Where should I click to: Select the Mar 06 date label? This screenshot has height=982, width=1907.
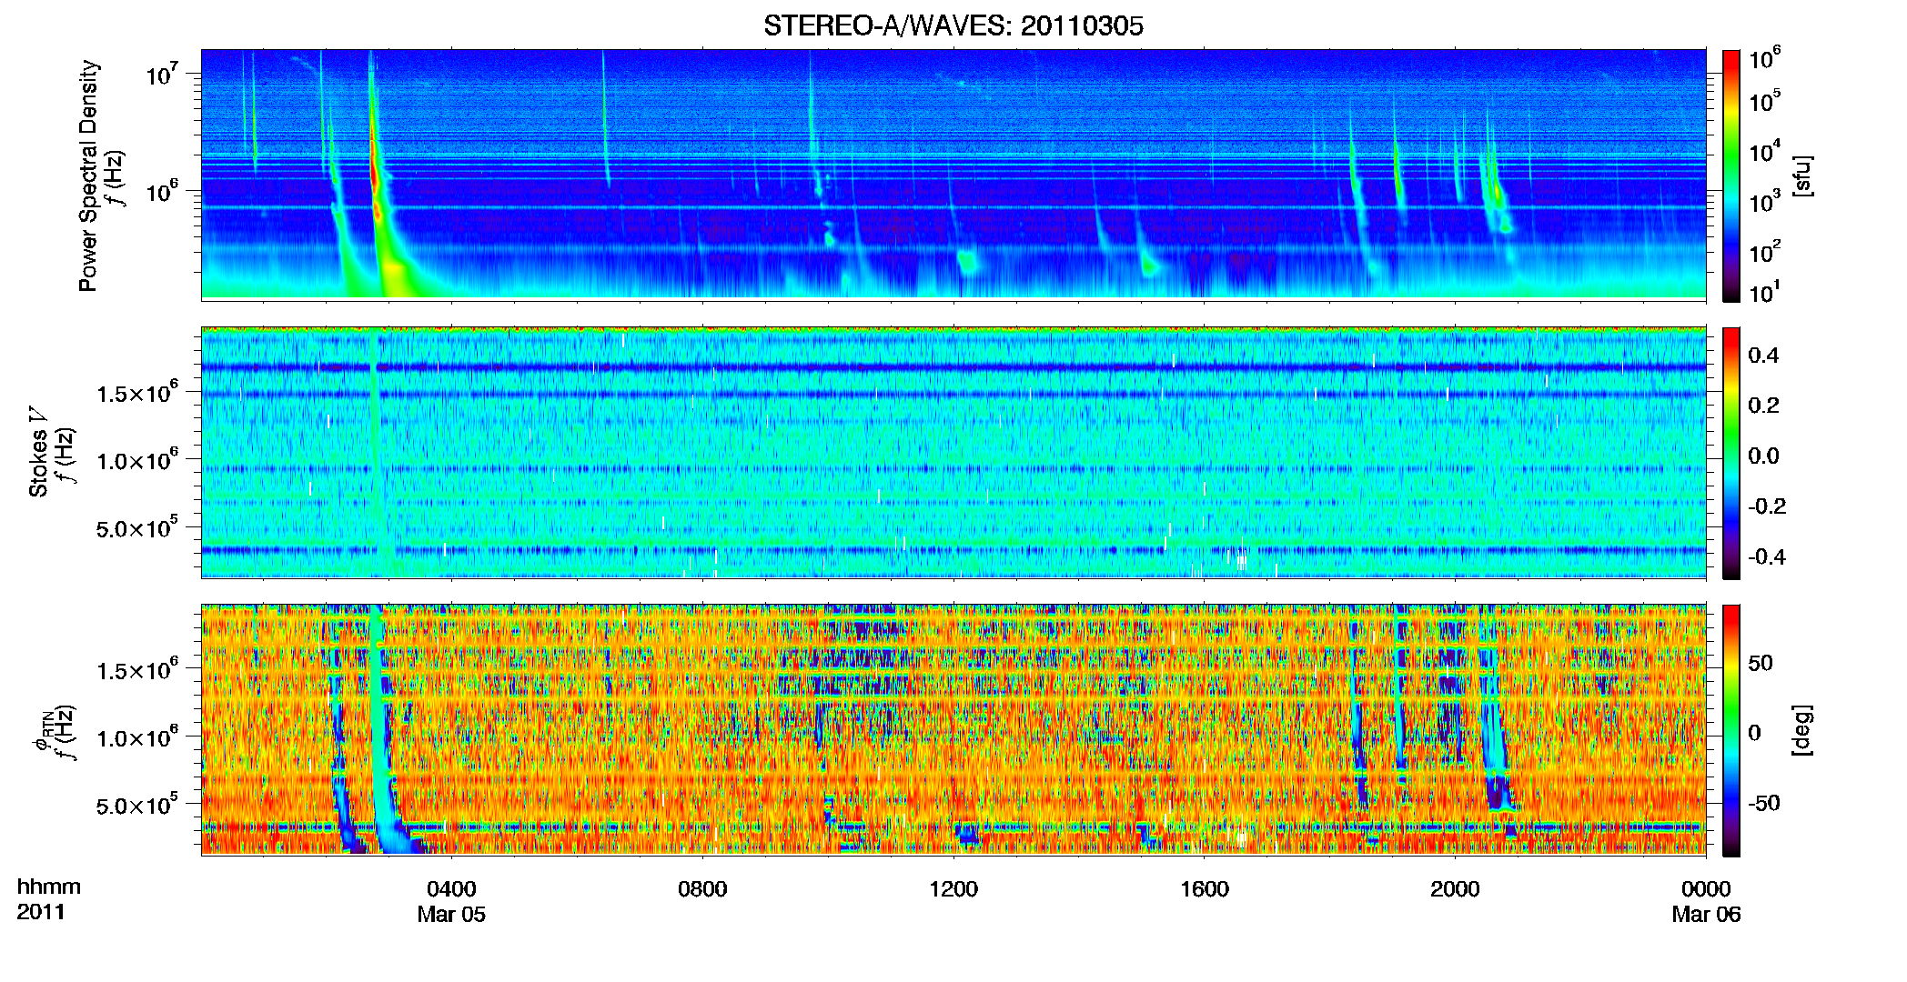point(1706,915)
